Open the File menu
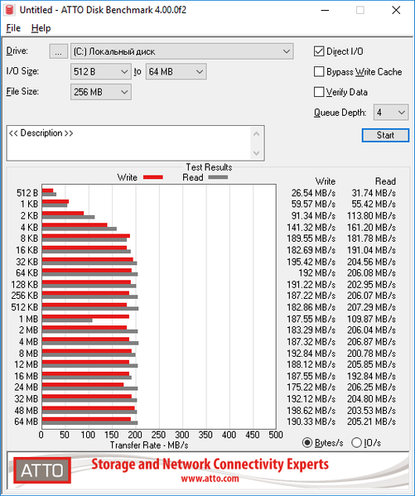 (13, 28)
